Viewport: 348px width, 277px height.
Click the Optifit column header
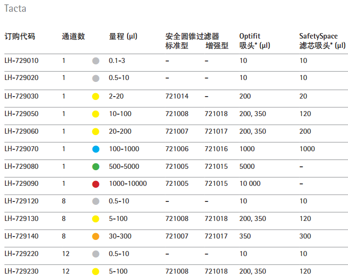point(250,36)
